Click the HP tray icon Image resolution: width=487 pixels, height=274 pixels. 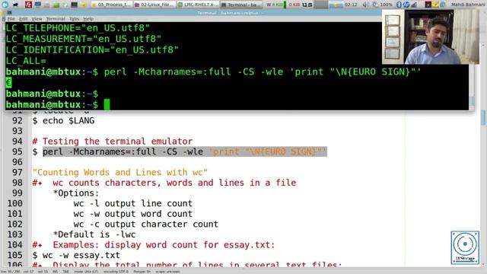(406, 5)
